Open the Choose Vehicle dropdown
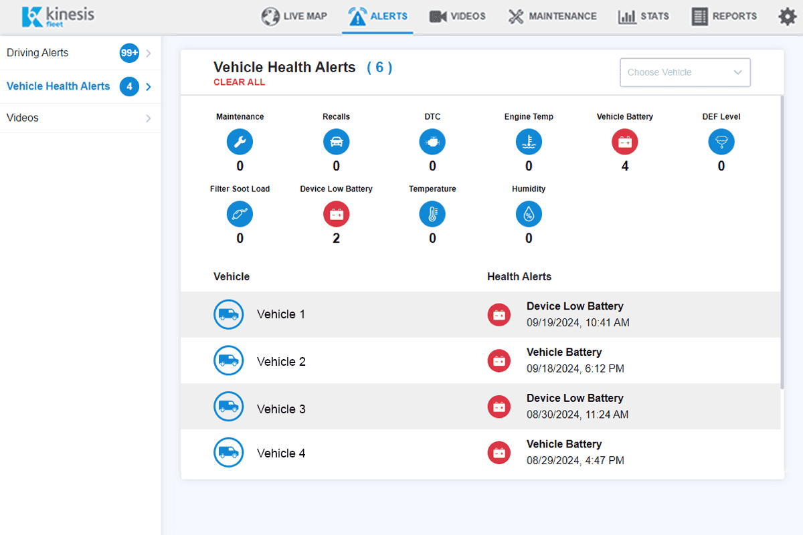 (685, 72)
